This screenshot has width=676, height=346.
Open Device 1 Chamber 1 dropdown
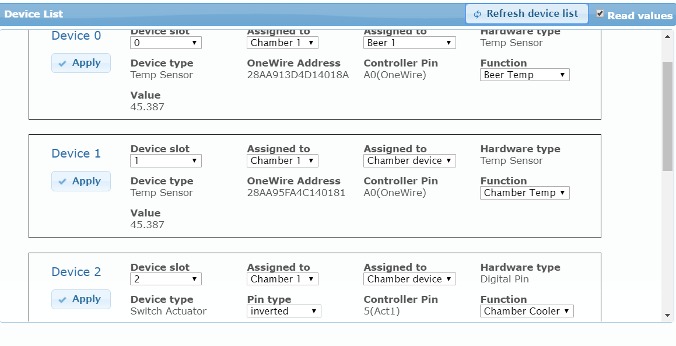[x=282, y=160]
